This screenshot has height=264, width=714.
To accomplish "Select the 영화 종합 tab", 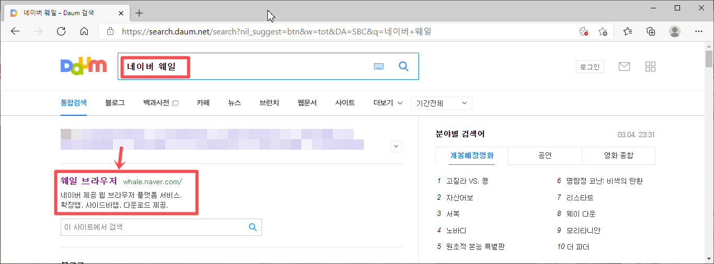I will 618,155.
